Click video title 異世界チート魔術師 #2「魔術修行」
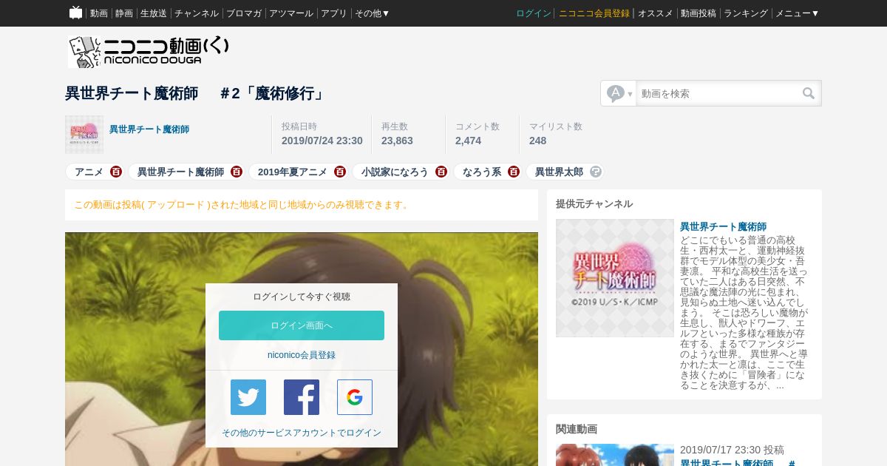Viewport: 887px width, 466px height. point(195,93)
